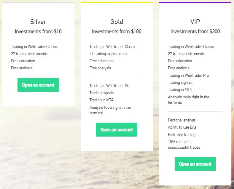This screenshot has width=234, height=189.
Task: Open an account under VIP plan
Action: click(x=195, y=164)
